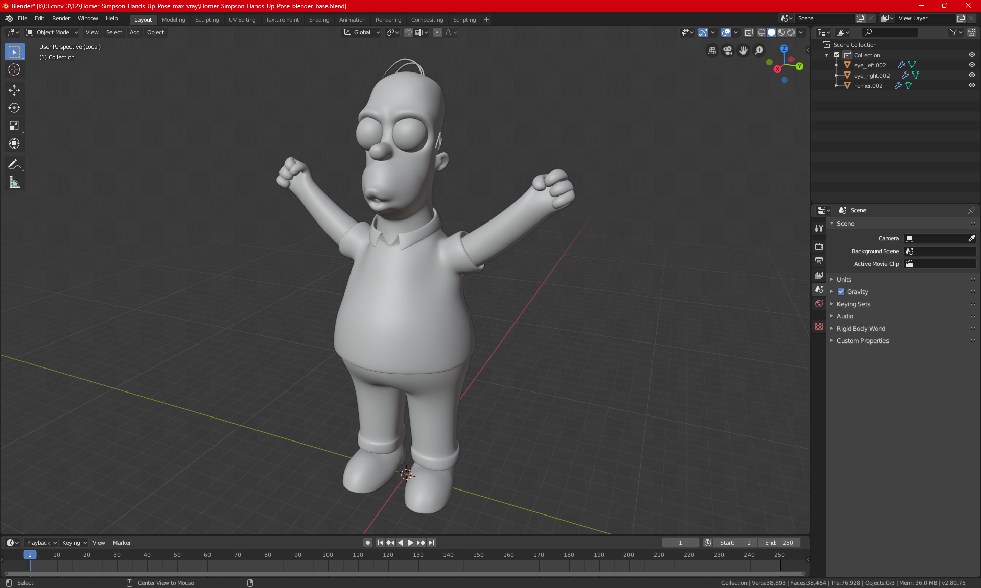Click the Marker menu in timeline
The height and width of the screenshot is (588, 981).
click(122, 543)
